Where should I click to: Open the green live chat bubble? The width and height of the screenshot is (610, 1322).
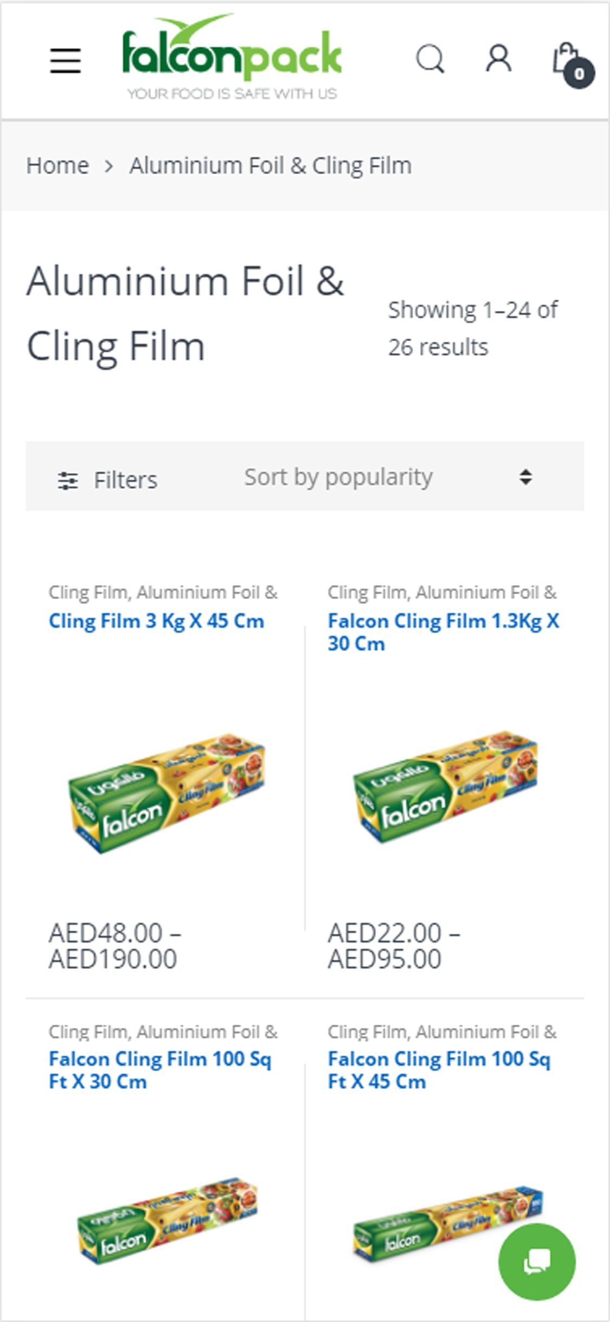pyautogui.click(x=537, y=1262)
